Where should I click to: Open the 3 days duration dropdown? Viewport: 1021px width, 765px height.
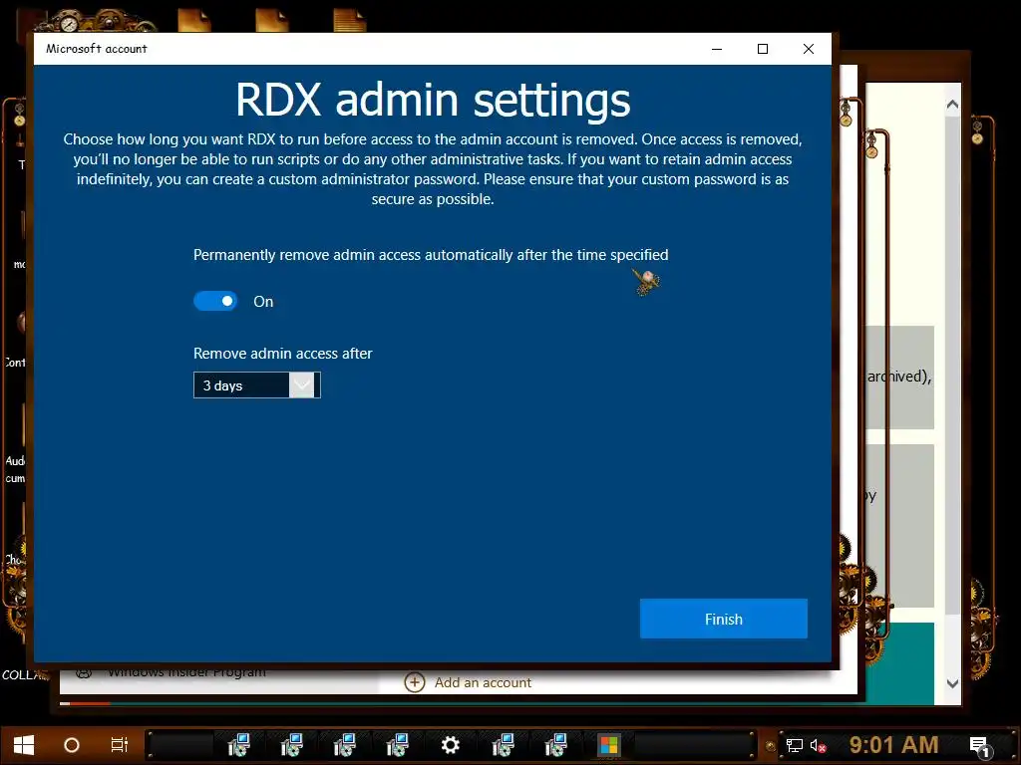click(x=256, y=385)
